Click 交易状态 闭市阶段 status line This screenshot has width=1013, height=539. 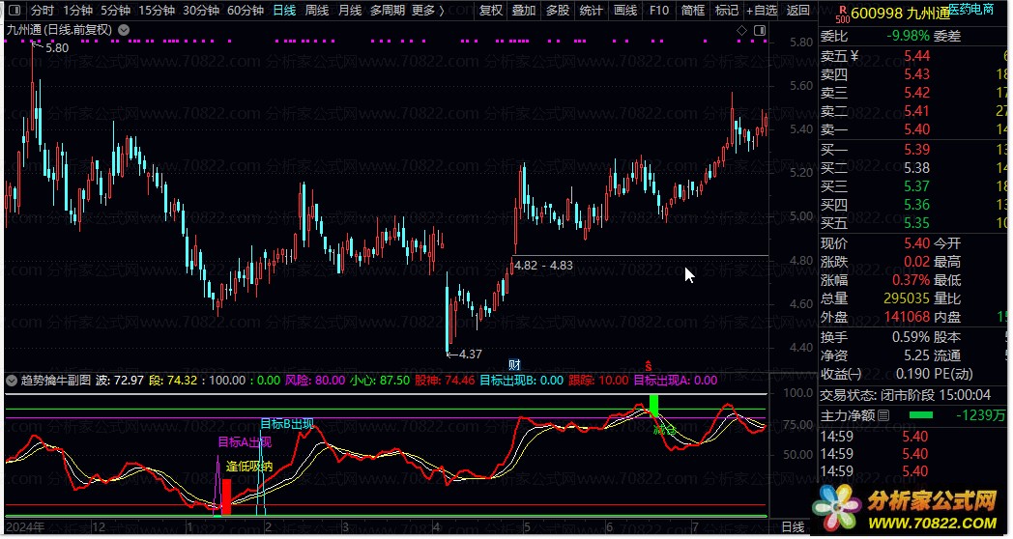(905, 394)
